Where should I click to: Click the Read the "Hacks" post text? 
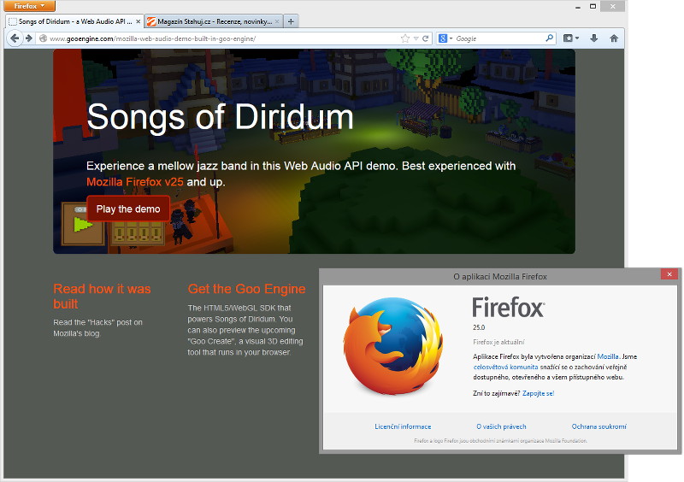(97, 327)
